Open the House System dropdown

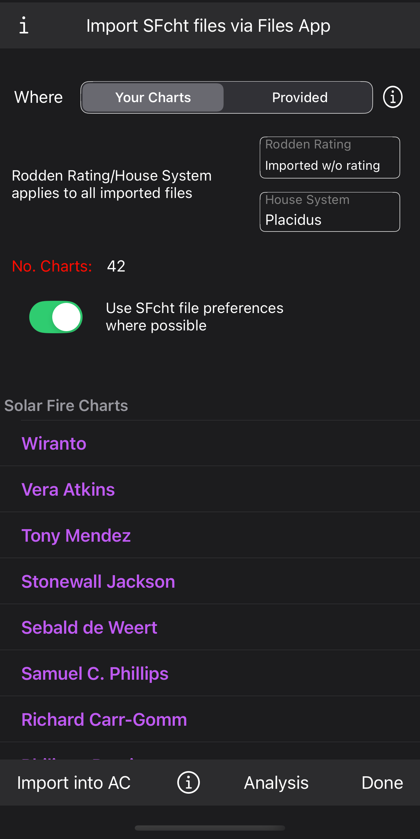329,212
